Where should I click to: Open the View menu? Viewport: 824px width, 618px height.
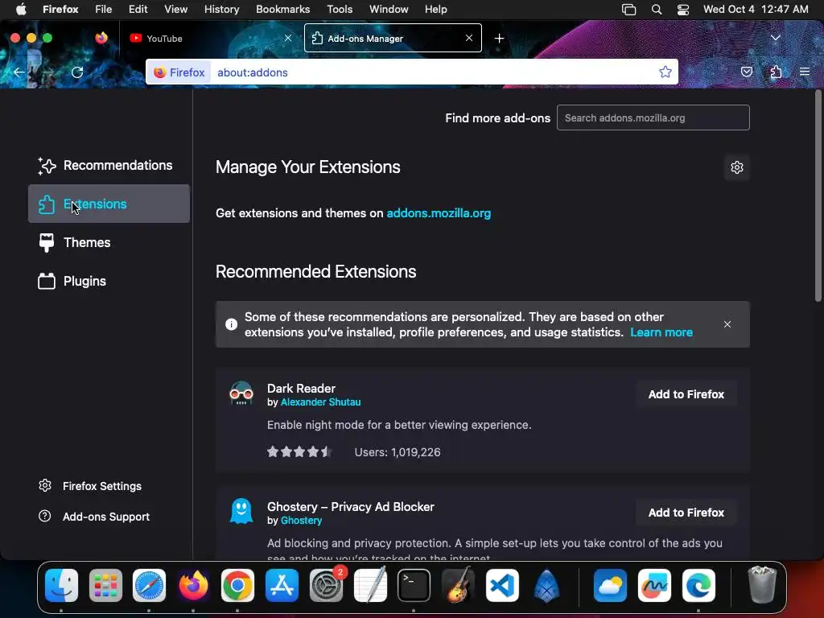click(175, 10)
